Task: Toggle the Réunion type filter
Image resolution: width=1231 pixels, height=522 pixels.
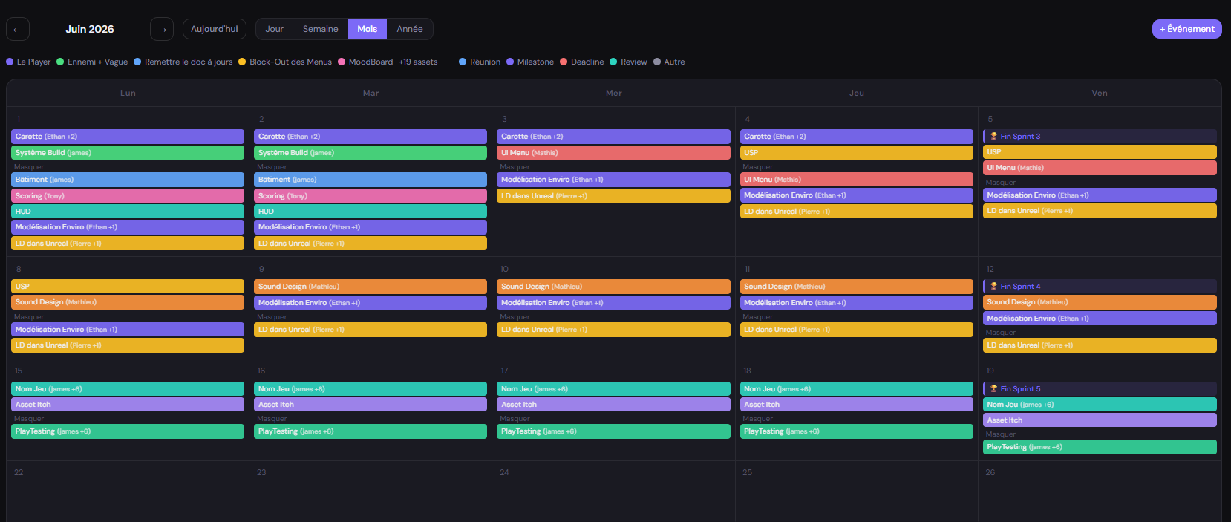Action: [480, 62]
